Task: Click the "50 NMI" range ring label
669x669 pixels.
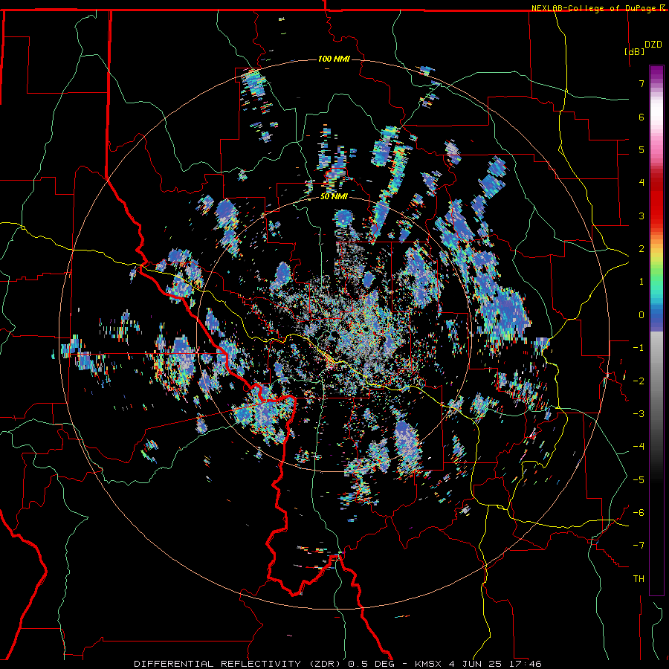Action: click(334, 197)
